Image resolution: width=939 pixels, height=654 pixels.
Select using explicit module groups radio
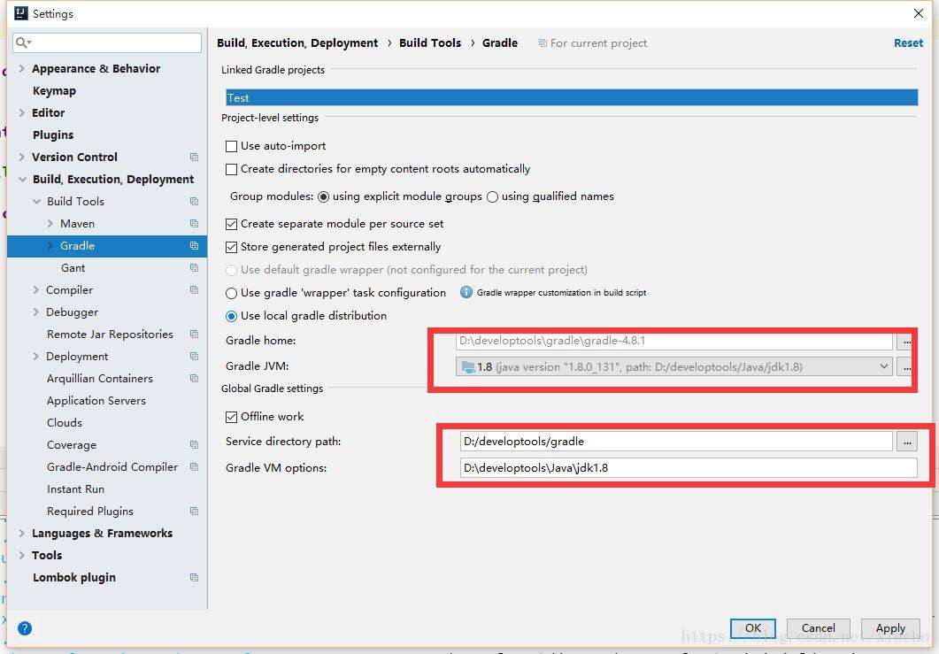tap(323, 197)
